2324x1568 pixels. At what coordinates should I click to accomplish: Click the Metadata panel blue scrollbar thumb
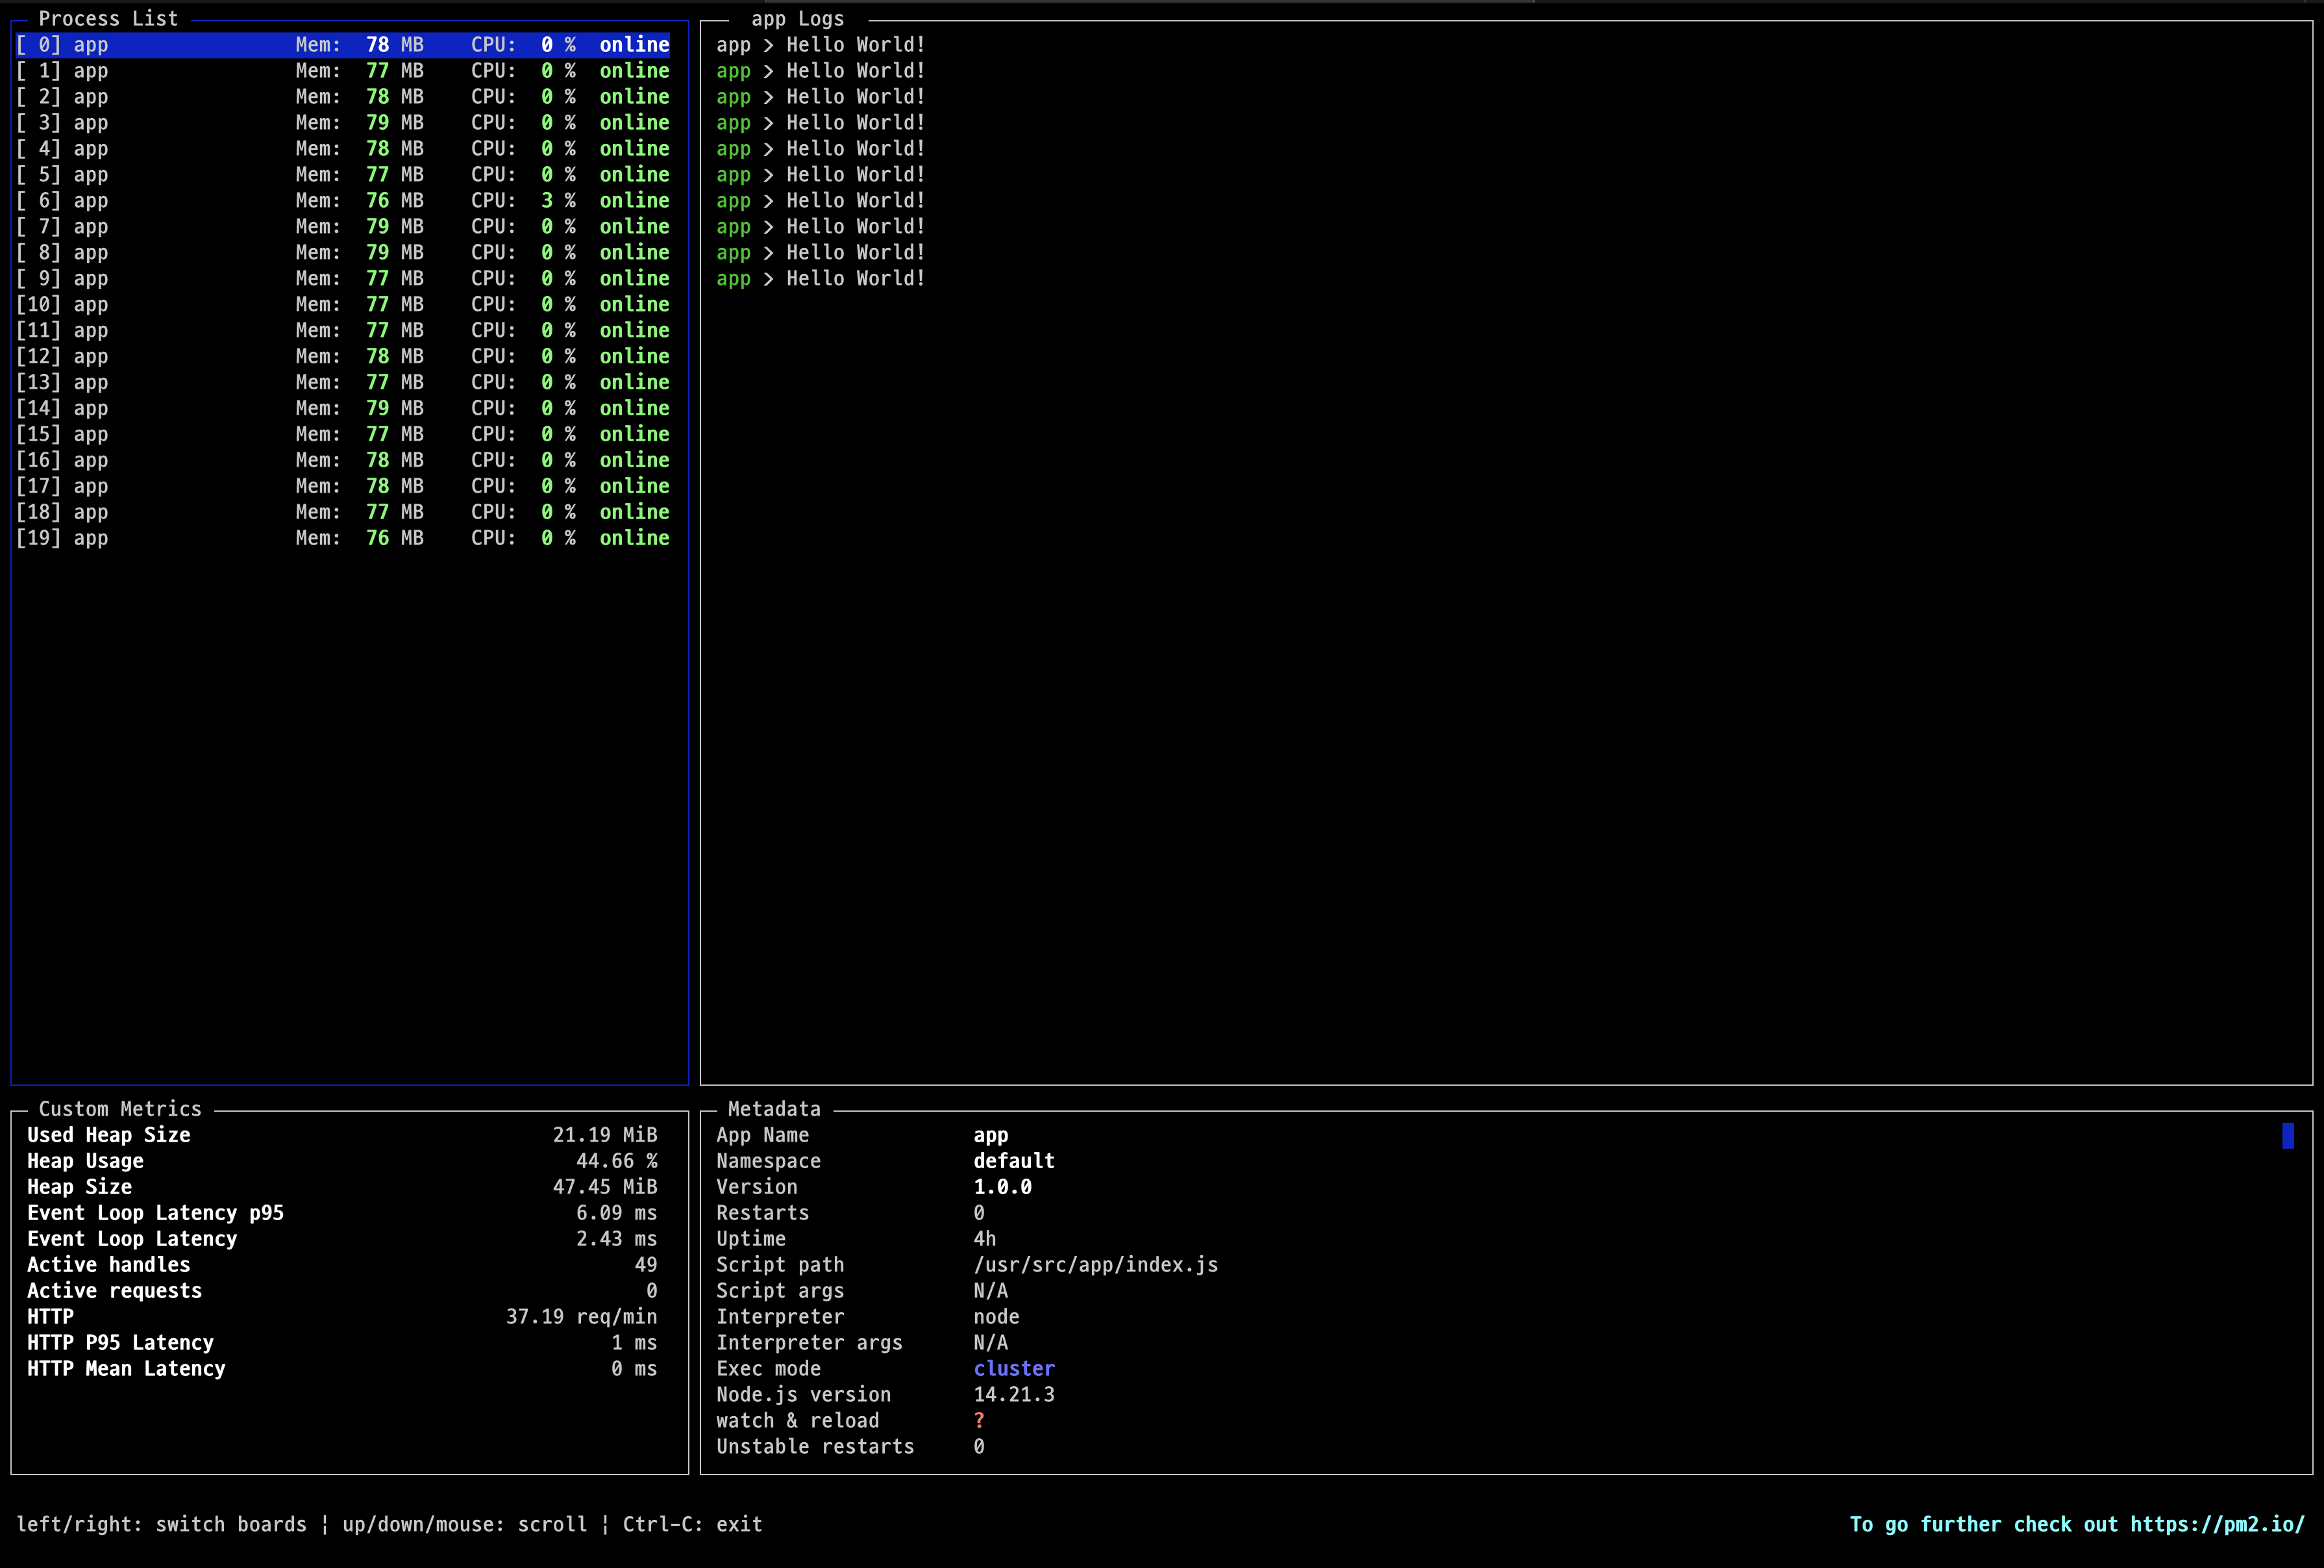pyautogui.click(x=2287, y=1136)
